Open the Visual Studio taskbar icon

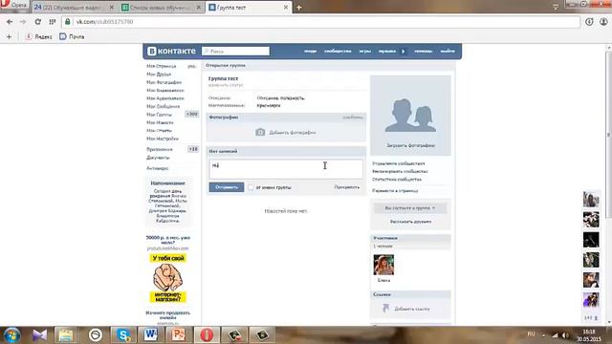tap(39, 335)
